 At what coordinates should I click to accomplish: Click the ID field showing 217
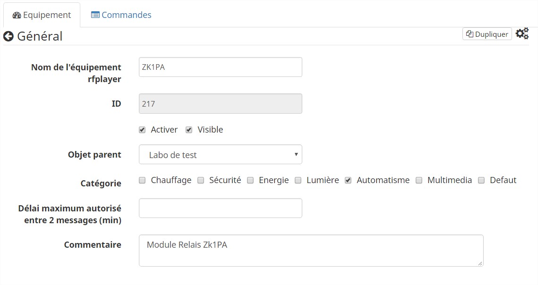click(x=221, y=104)
